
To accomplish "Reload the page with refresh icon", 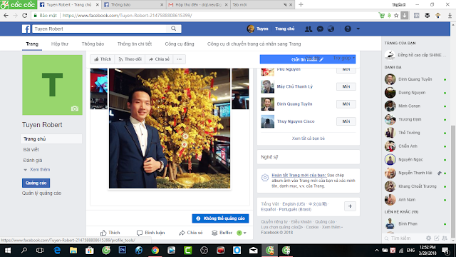I will coord(25,16).
